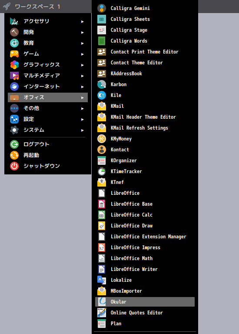Click ワークスペース 1 panel label
This screenshot has width=239, height=334.
click(38, 7)
